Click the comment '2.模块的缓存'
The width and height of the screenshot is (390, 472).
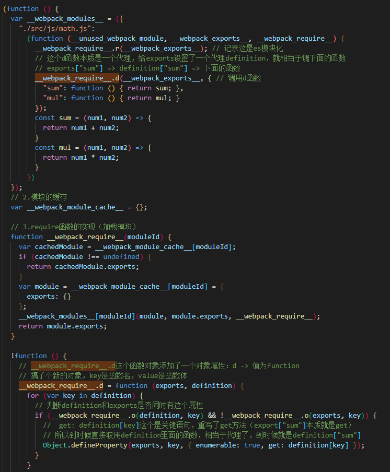(x=39, y=197)
